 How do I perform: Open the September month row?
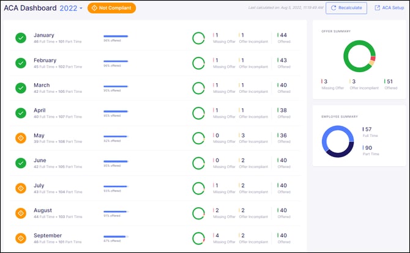tap(155, 239)
